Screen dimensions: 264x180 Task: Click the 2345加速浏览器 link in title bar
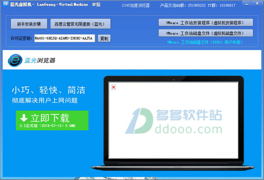tap(136, 5)
